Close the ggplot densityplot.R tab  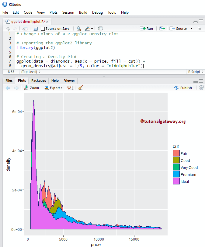click(47, 22)
